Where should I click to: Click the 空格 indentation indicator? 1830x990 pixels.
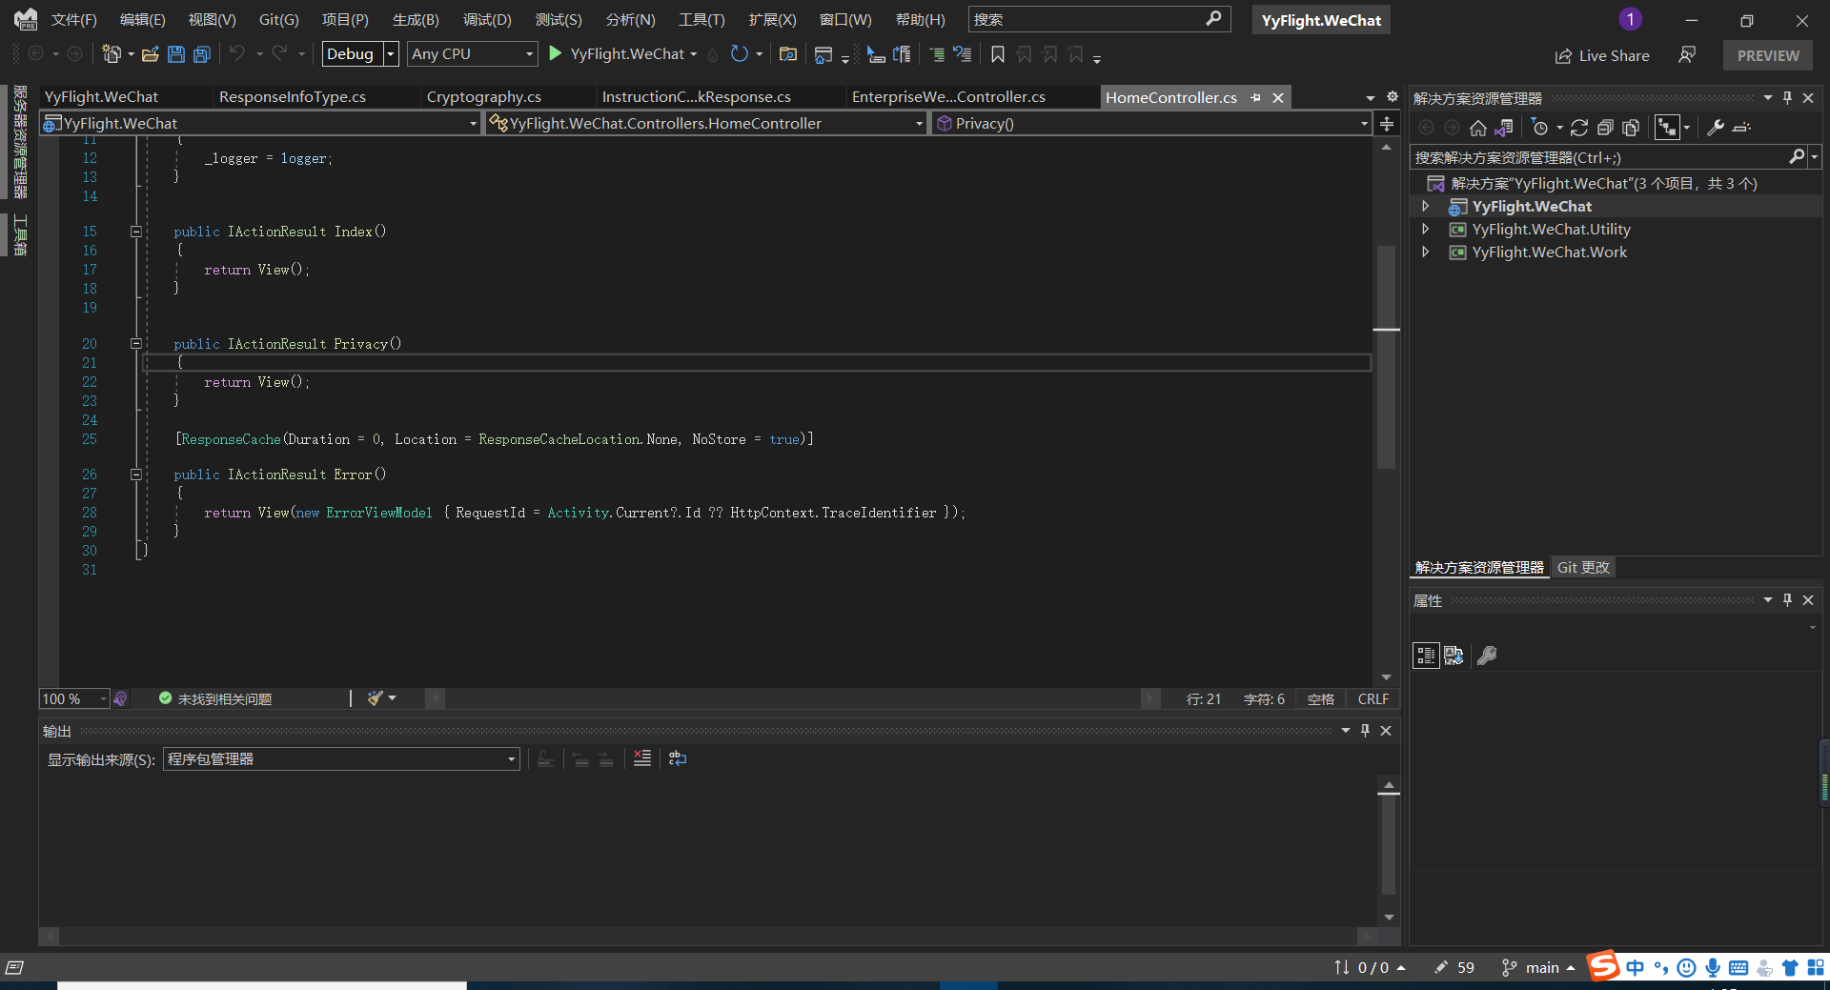[x=1320, y=698]
